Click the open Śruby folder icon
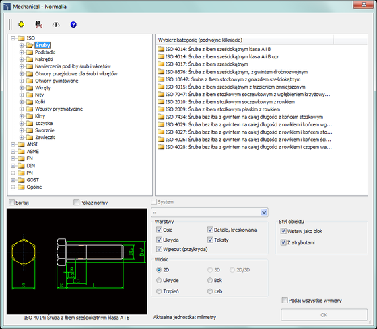 30,45
